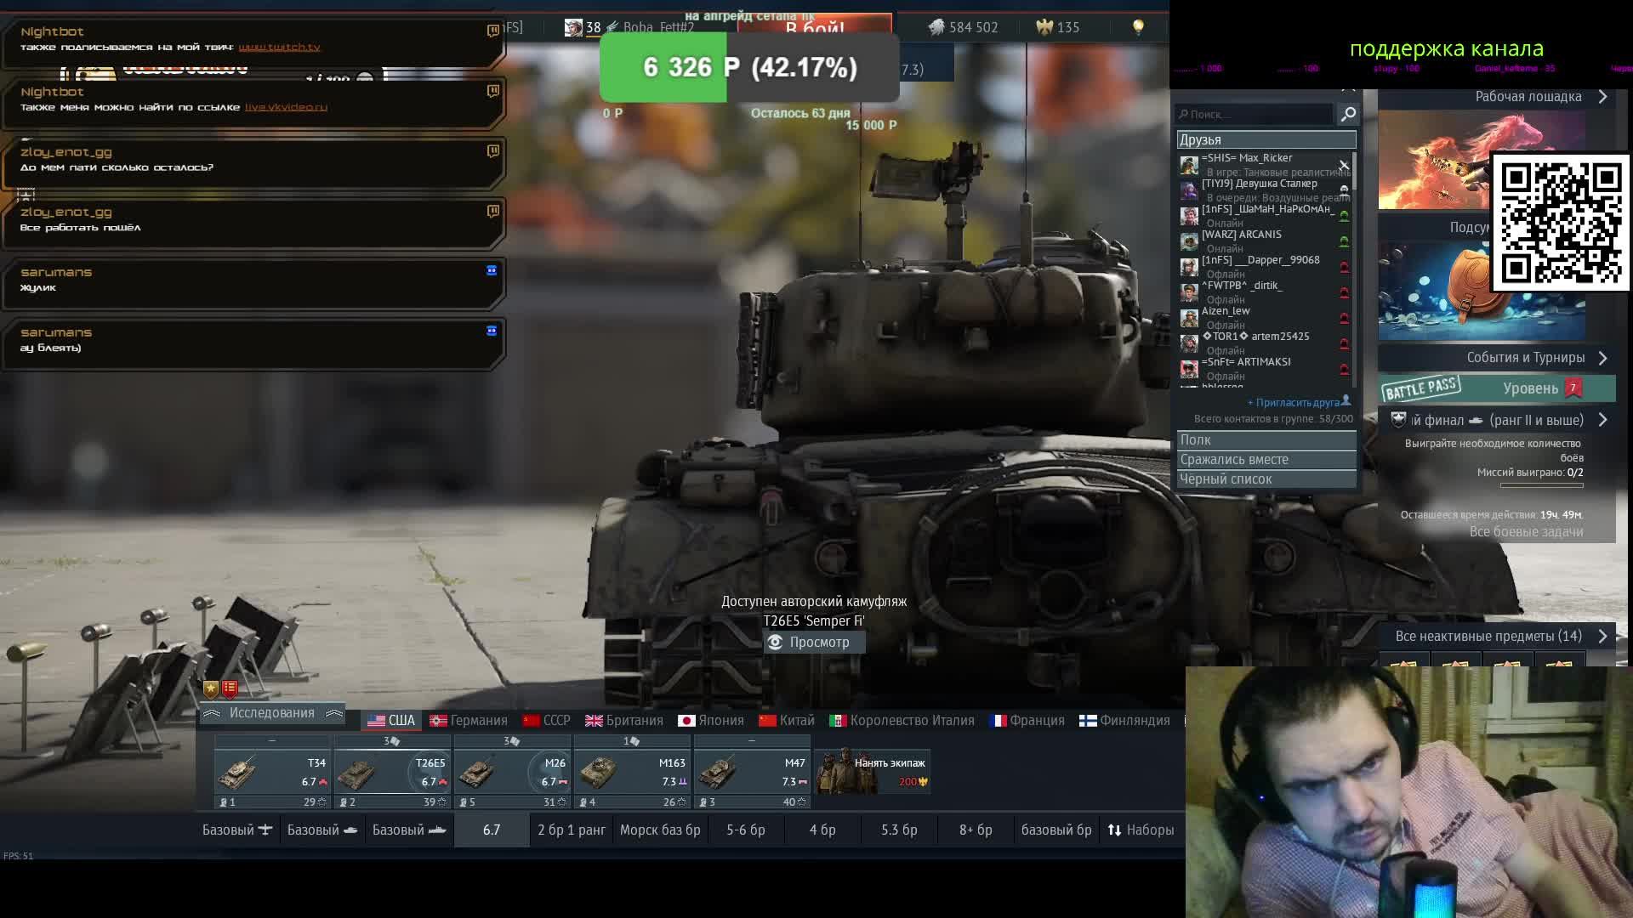Open the T26E5 vehicle slot

[x=392, y=773]
